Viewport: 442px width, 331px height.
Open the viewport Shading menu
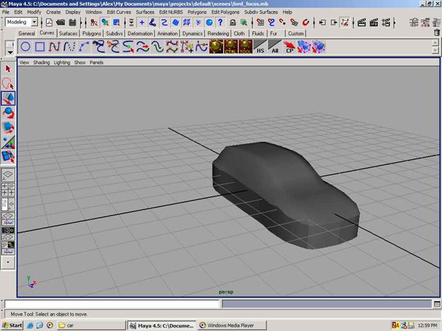point(41,62)
